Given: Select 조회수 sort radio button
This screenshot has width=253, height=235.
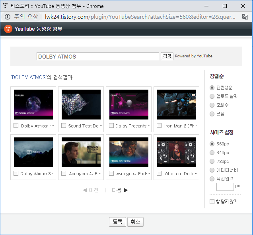Looking at the screenshot, I should tap(212, 105).
